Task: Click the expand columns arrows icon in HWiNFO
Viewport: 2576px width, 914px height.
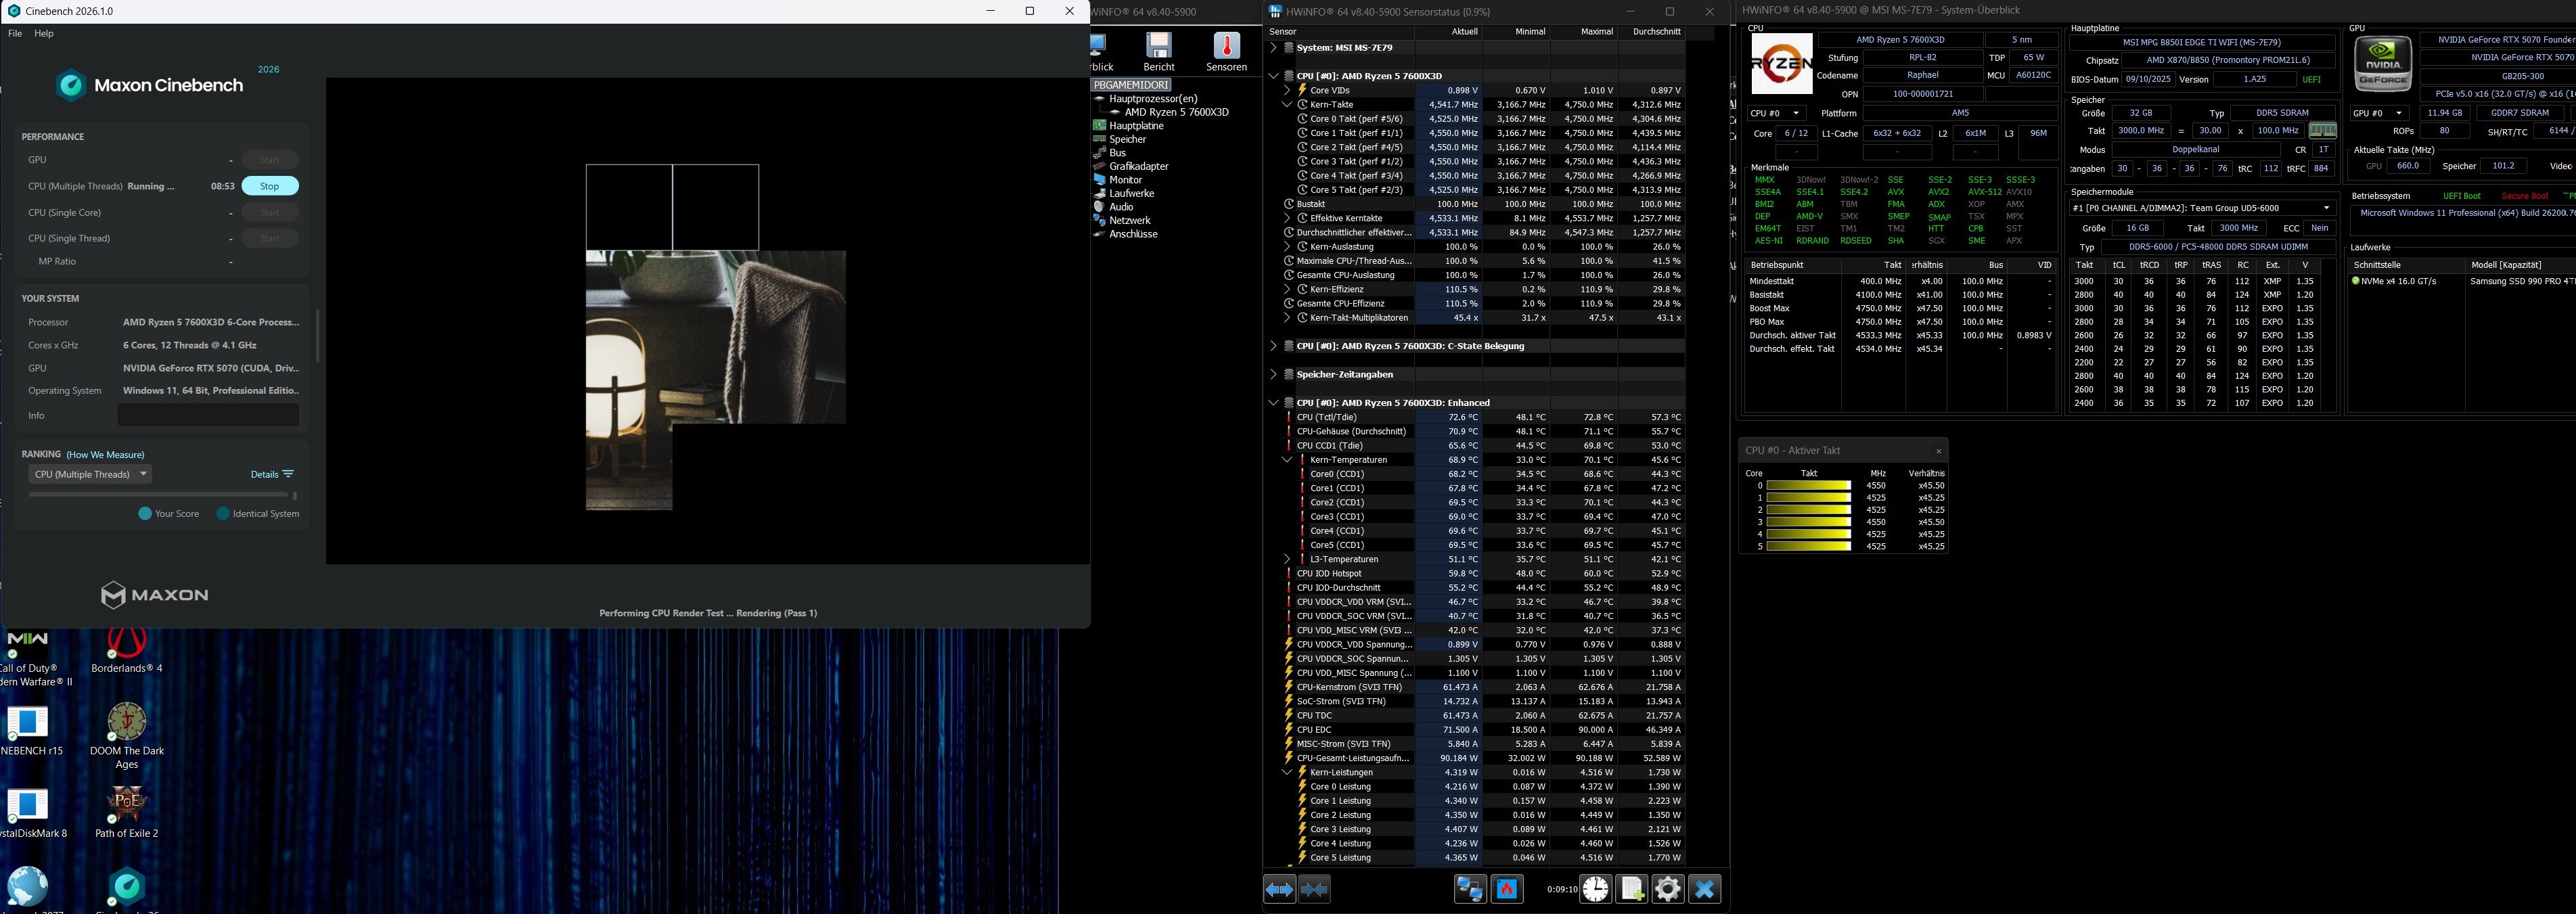Action: click(1279, 889)
